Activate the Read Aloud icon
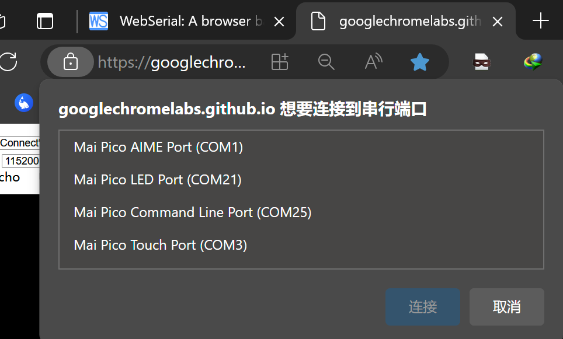The image size is (563, 339). pyautogui.click(x=373, y=62)
